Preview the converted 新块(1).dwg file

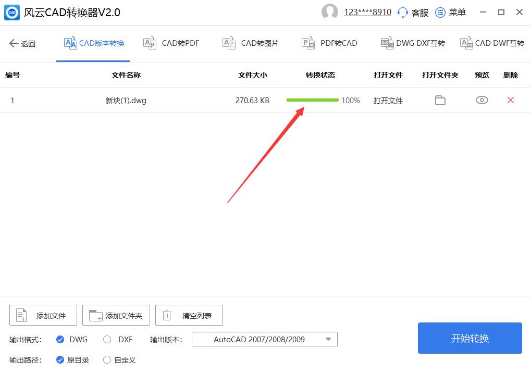point(481,100)
